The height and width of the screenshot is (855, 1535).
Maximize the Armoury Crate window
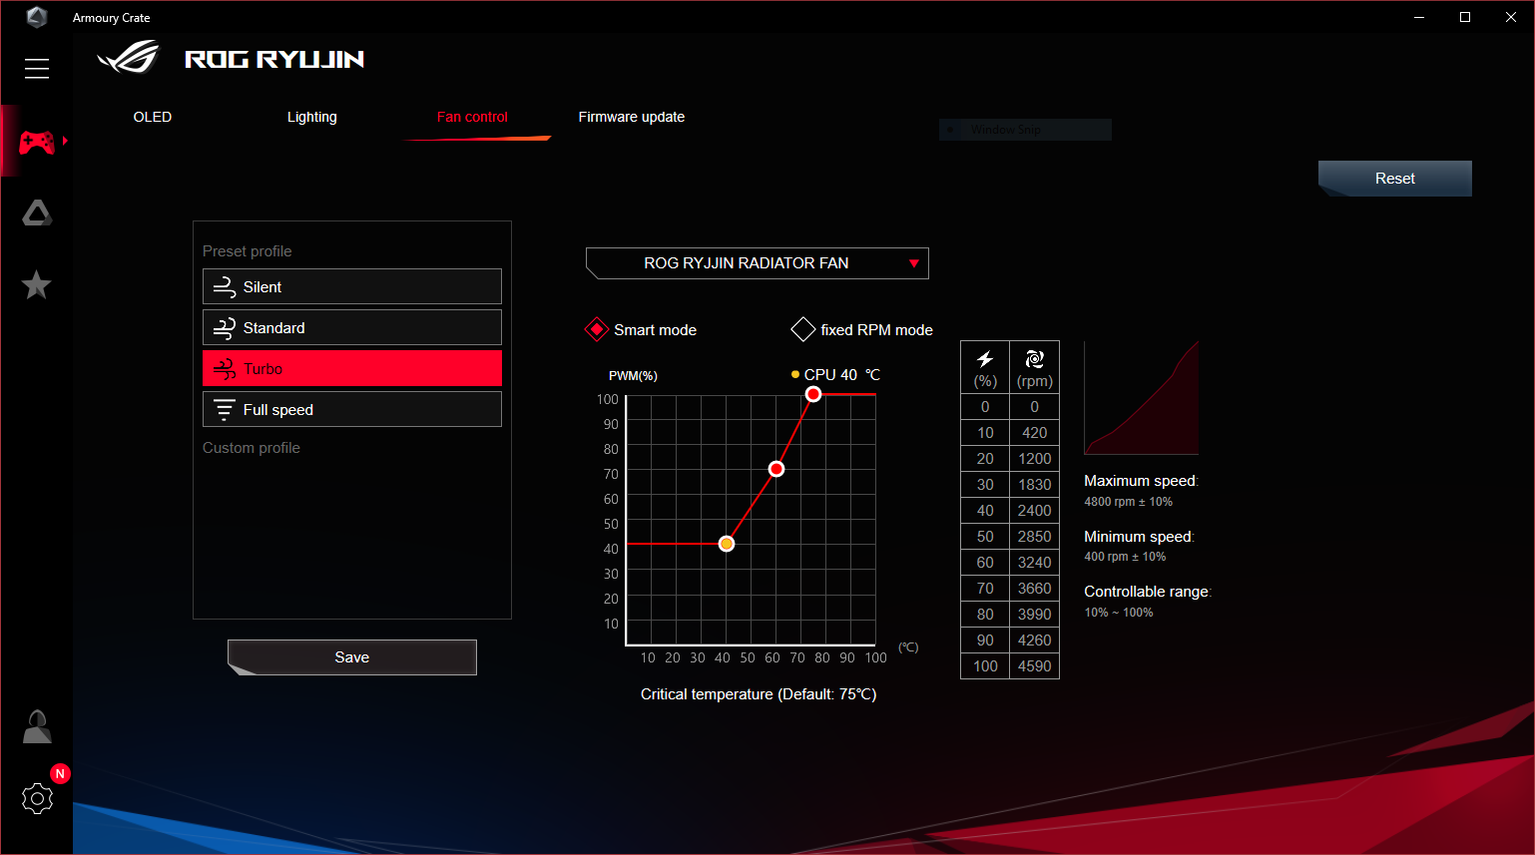(x=1465, y=17)
